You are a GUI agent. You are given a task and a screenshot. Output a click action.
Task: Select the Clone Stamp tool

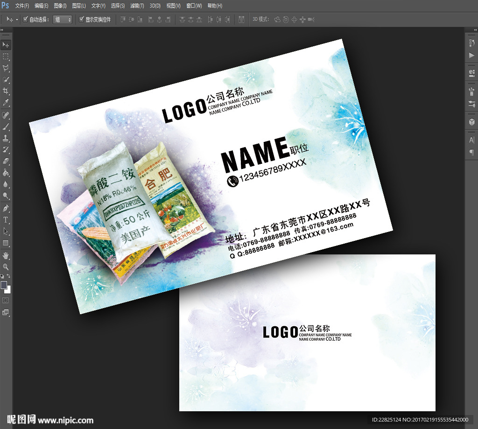click(6, 138)
